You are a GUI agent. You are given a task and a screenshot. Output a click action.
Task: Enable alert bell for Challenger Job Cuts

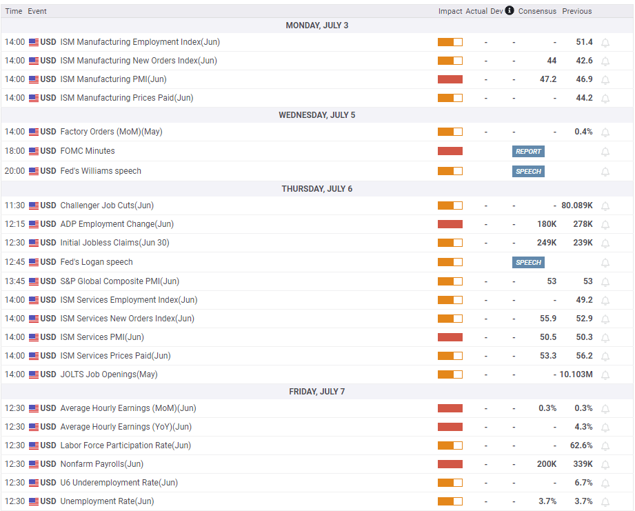point(605,206)
